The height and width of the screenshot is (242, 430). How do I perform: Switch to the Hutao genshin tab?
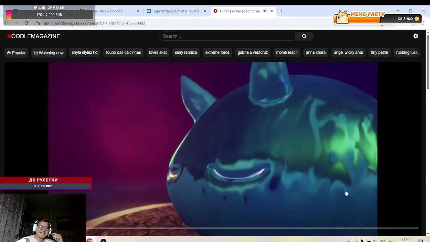tap(240, 11)
